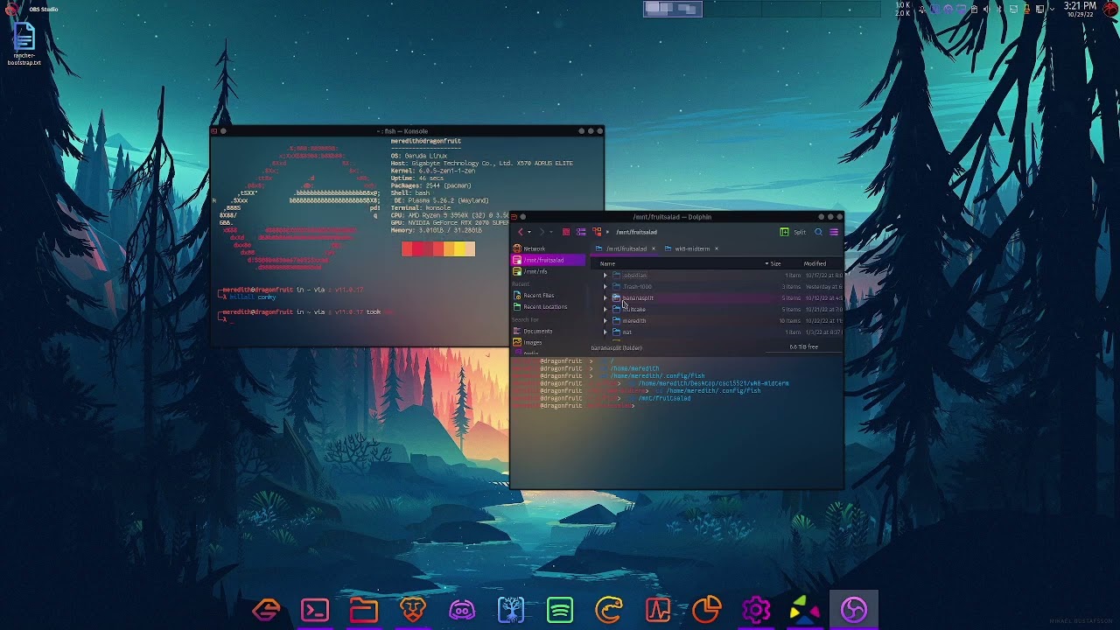Screen dimensions: 1120x630
Task: Open the search in Dolphin toolbar
Action: click(818, 232)
